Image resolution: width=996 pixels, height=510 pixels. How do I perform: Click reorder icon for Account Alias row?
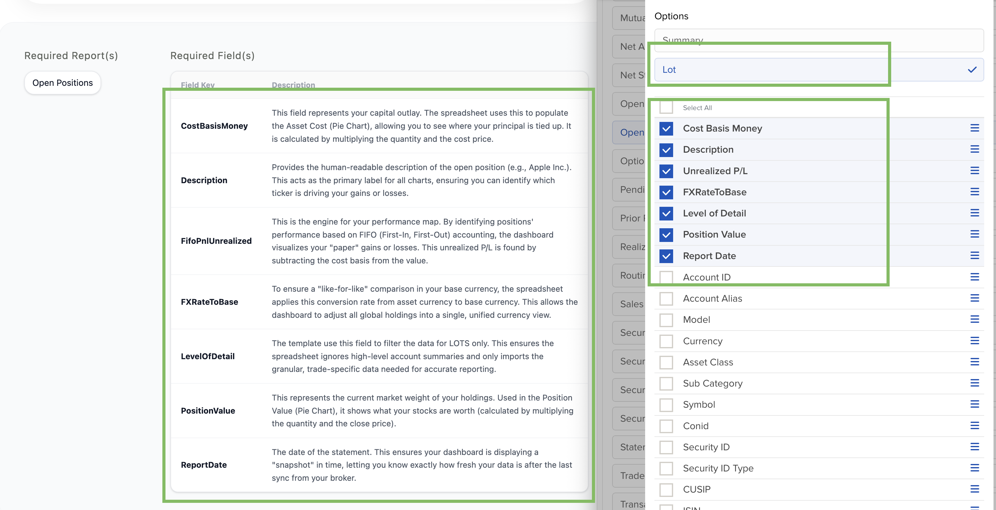(974, 298)
